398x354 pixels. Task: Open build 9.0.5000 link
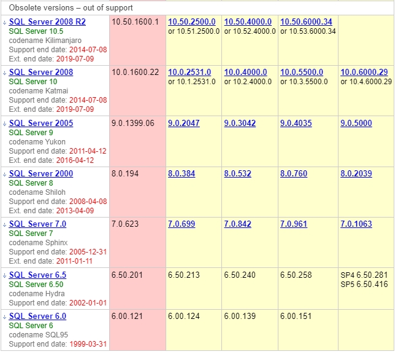(356, 123)
